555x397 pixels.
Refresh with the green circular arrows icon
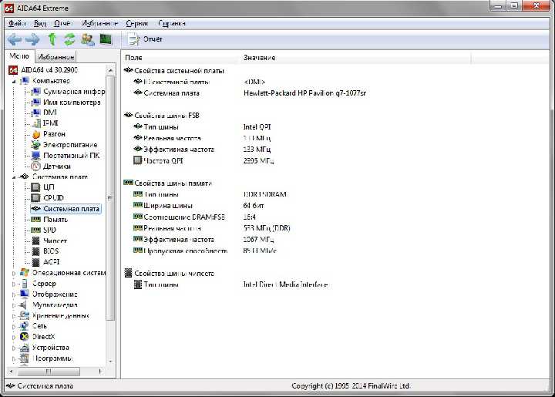click(x=69, y=39)
